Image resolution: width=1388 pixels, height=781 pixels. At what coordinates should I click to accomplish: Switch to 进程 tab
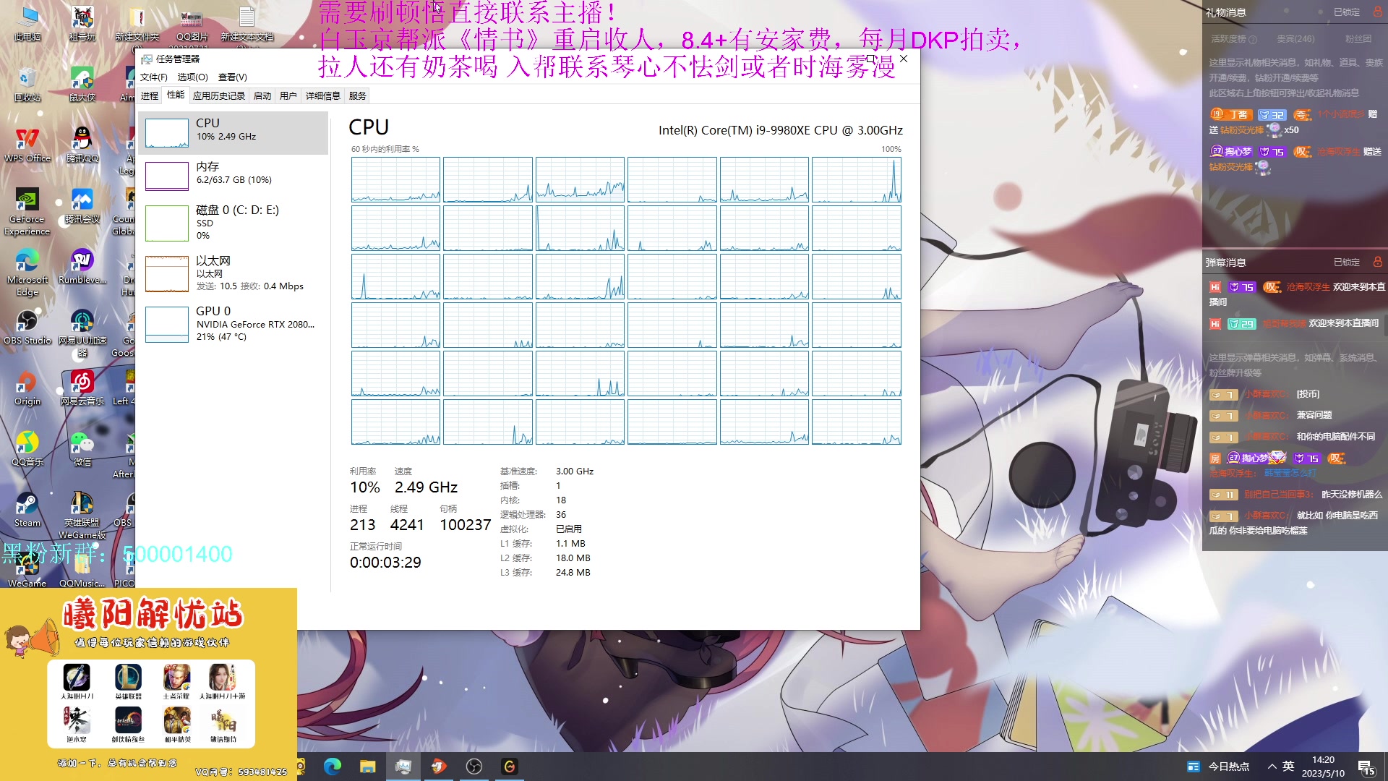(x=150, y=95)
